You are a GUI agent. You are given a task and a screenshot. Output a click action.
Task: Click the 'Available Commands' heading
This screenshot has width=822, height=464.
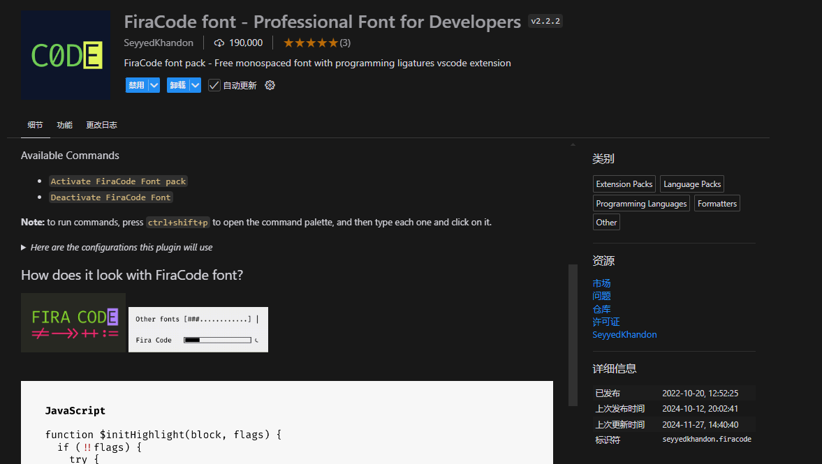pyautogui.click(x=70, y=156)
